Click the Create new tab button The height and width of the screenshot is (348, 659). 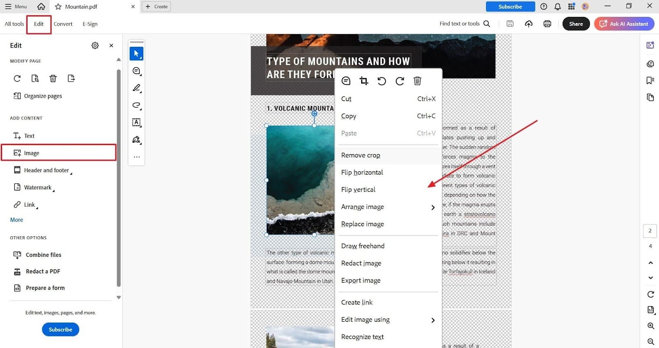click(x=156, y=7)
